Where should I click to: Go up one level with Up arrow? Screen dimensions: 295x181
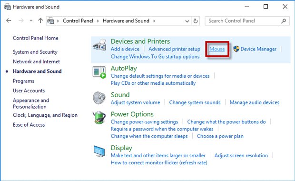pyautogui.click(x=40, y=20)
